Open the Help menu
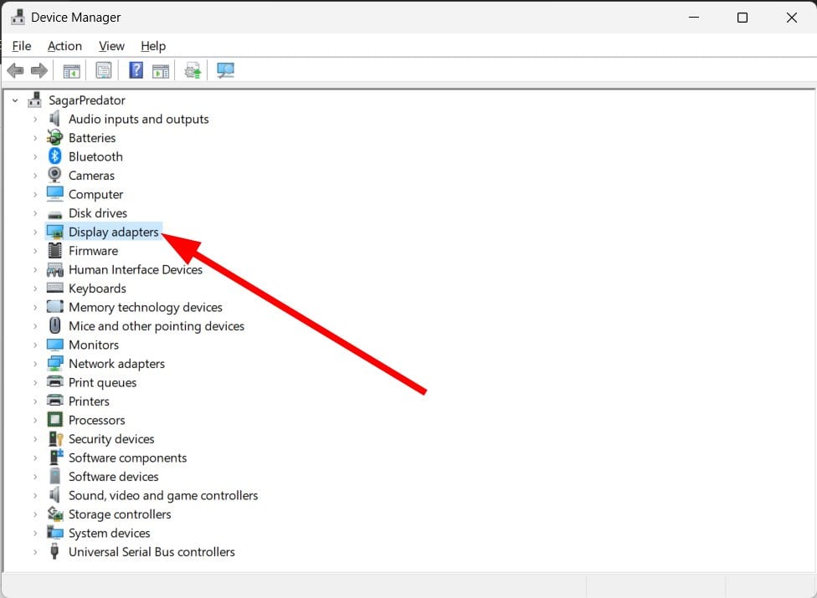Image resolution: width=817 pixels, height=598 pixels. click(153, 46)
